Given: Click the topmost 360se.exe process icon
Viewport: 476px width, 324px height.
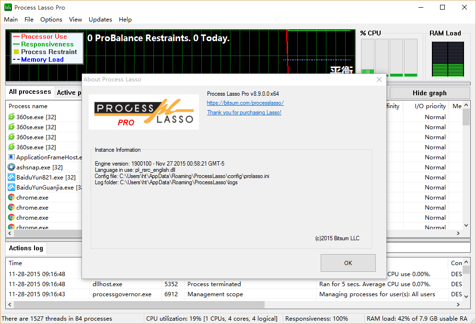Looking at the screenshot, I should [x=12, y=117].
